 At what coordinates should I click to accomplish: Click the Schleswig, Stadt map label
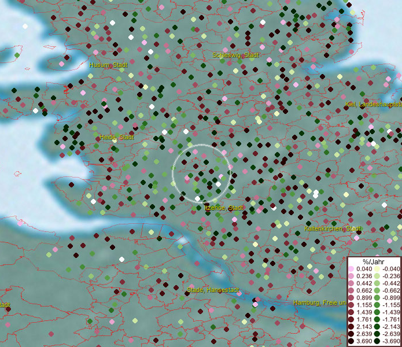coord(235,55)
